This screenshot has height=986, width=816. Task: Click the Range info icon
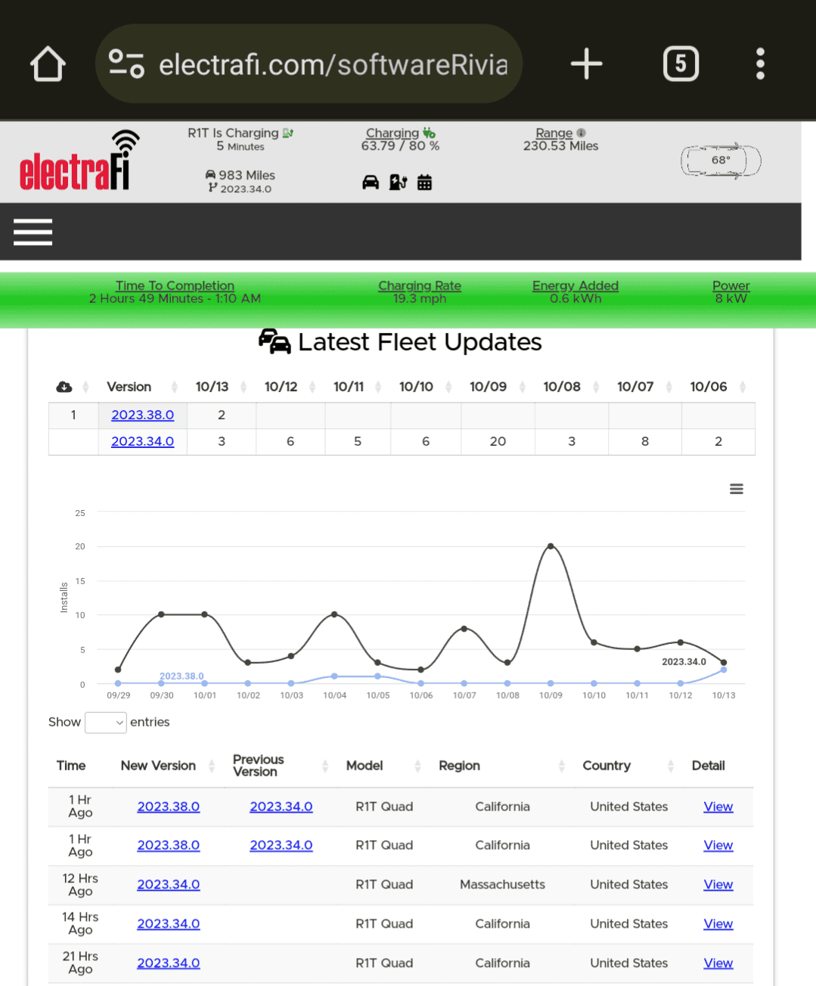coord(581,132)
